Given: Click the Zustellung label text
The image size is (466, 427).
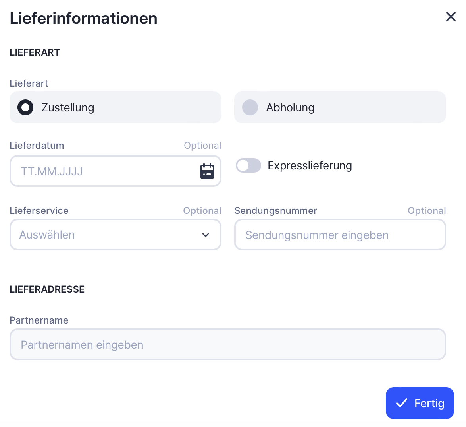Looking at the screenshot, I should point(68,107).
